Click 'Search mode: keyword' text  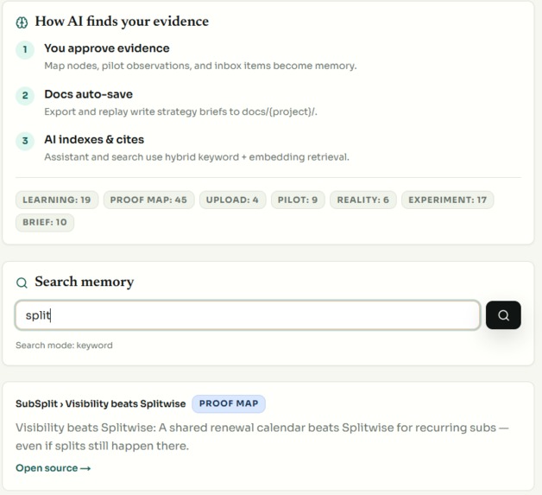click(x=64, y=346)
